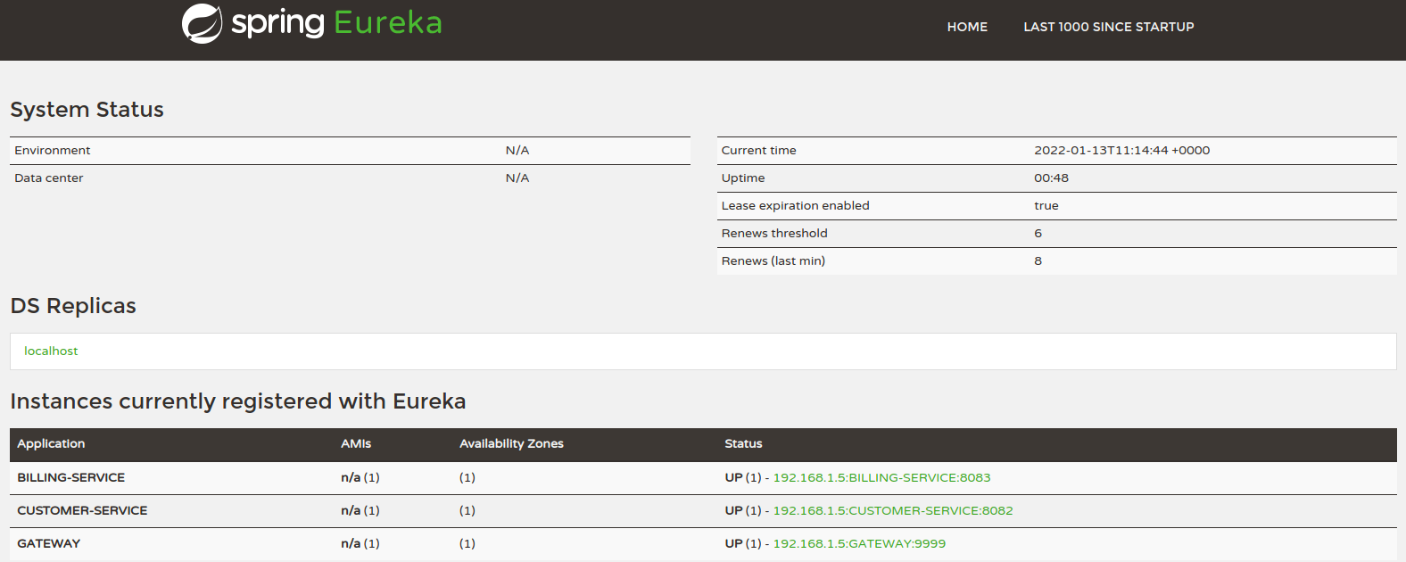Select the n/a (1) AMI for BILLING-SERVICE

point(360,478)
